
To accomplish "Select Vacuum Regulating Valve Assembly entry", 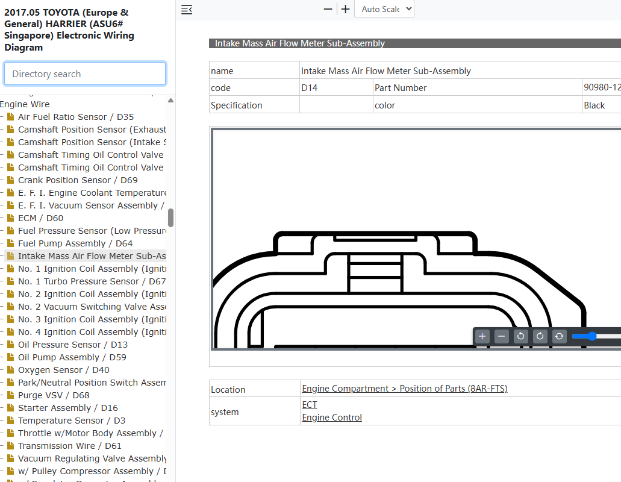I will tap(92, 459).
